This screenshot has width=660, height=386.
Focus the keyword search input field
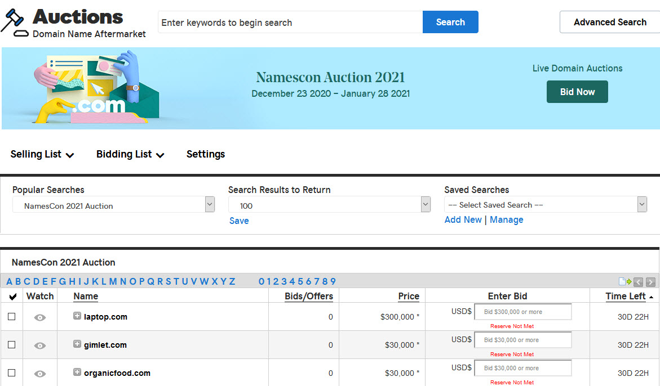coord(290,22)
